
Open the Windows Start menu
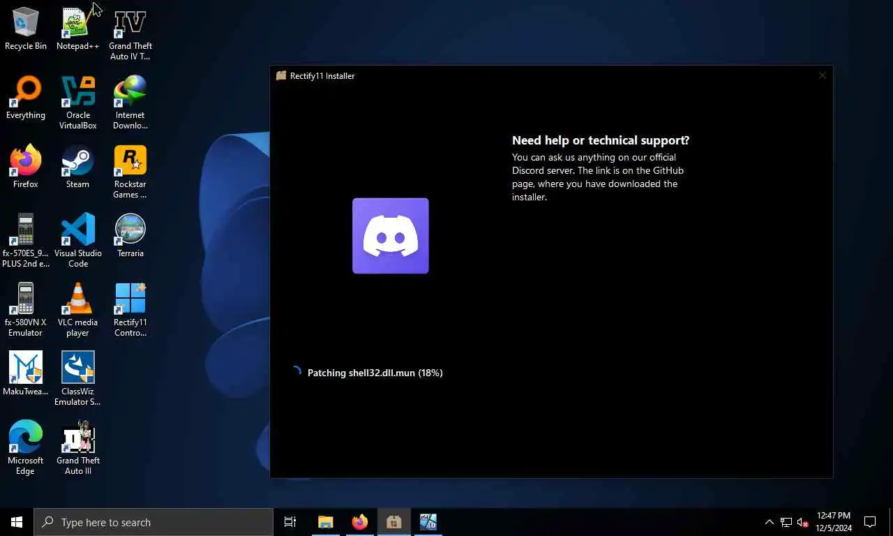point(17,522)
